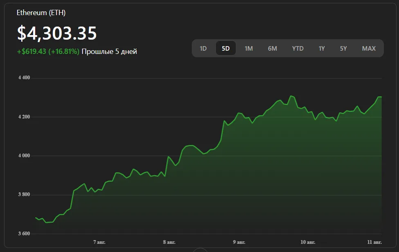Switch chart to 6M range
399x252 pixels.
(x=272, y=48)
